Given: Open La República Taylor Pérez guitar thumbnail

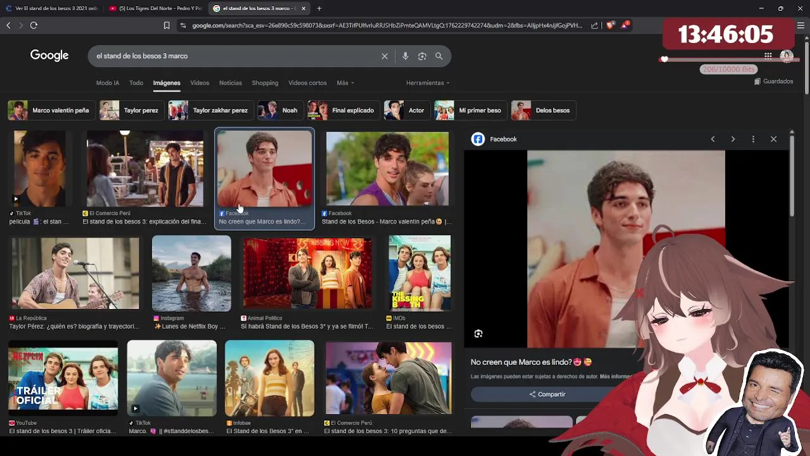Looking at the screenshot, I should click(75, 273).
